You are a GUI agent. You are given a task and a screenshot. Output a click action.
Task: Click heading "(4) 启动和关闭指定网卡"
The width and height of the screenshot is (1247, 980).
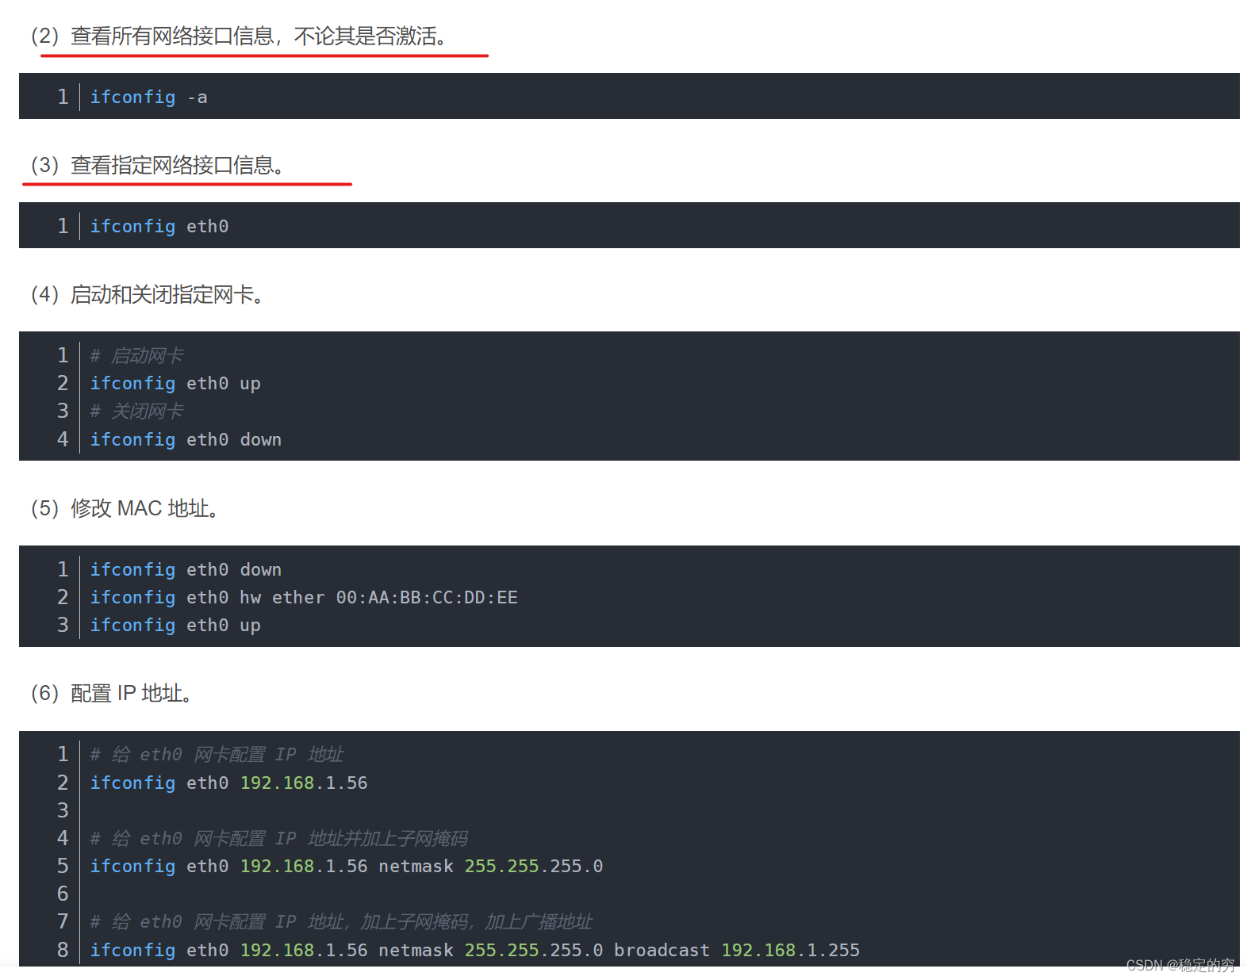point(147,295)
